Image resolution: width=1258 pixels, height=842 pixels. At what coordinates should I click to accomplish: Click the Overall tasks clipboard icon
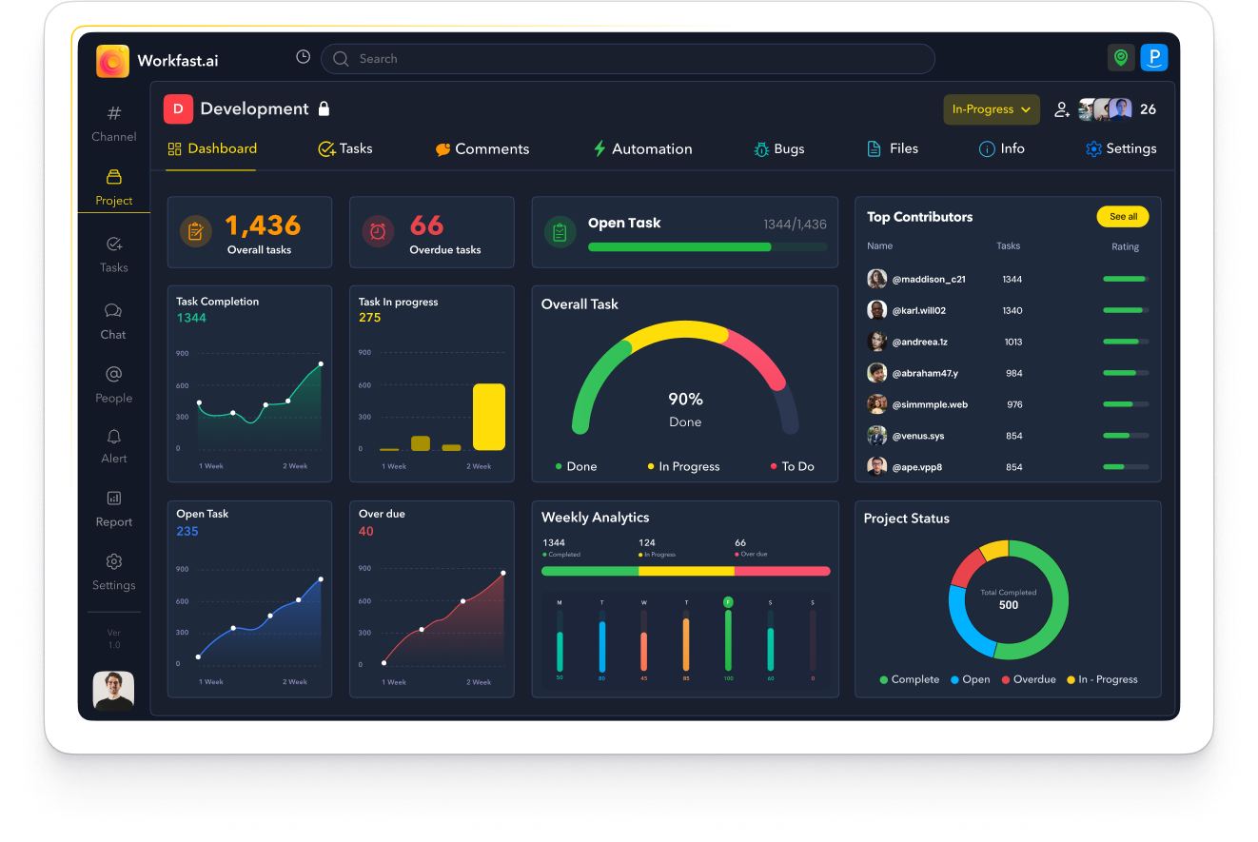[x=196, y=231]
